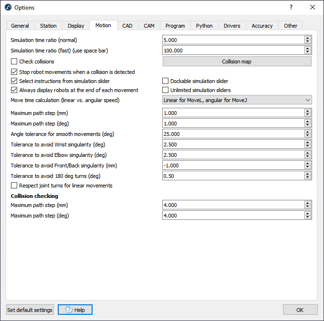Enable the Check collisions checkbox
Viewport: 324px width, 321px height.
click(x=14, y=62)
